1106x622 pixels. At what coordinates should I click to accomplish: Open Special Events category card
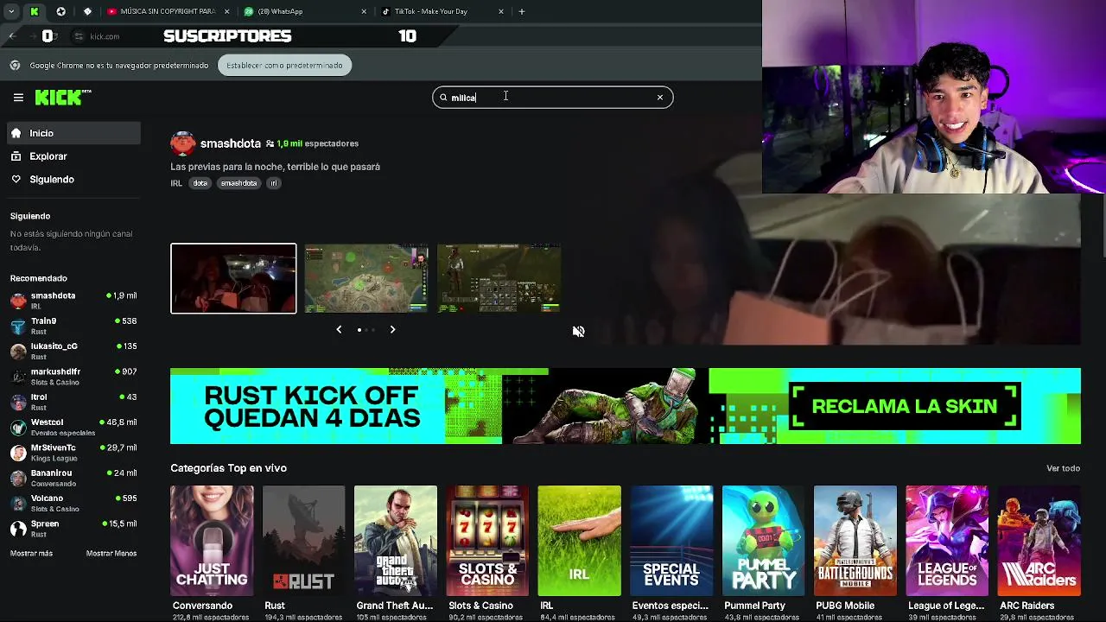coord(671,541)
